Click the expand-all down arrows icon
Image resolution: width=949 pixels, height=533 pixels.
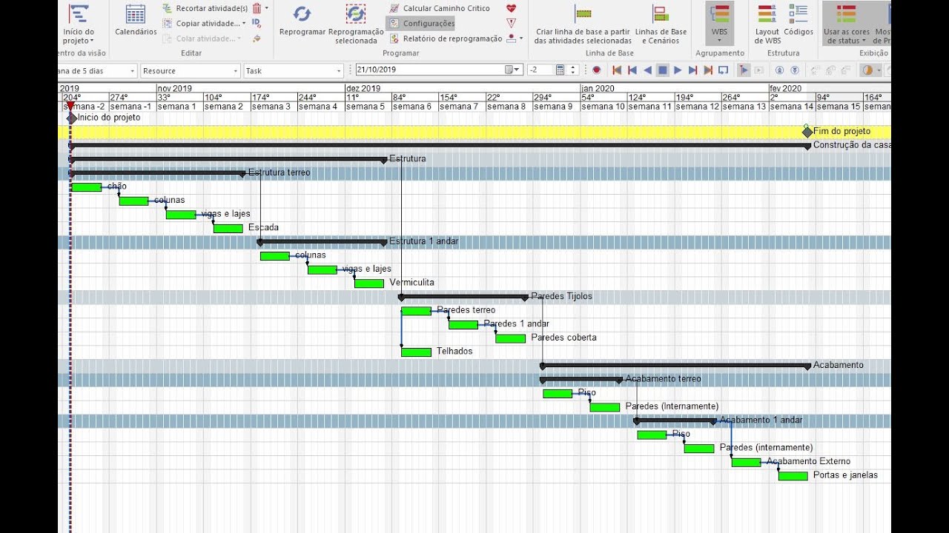(x=795, y=70)
